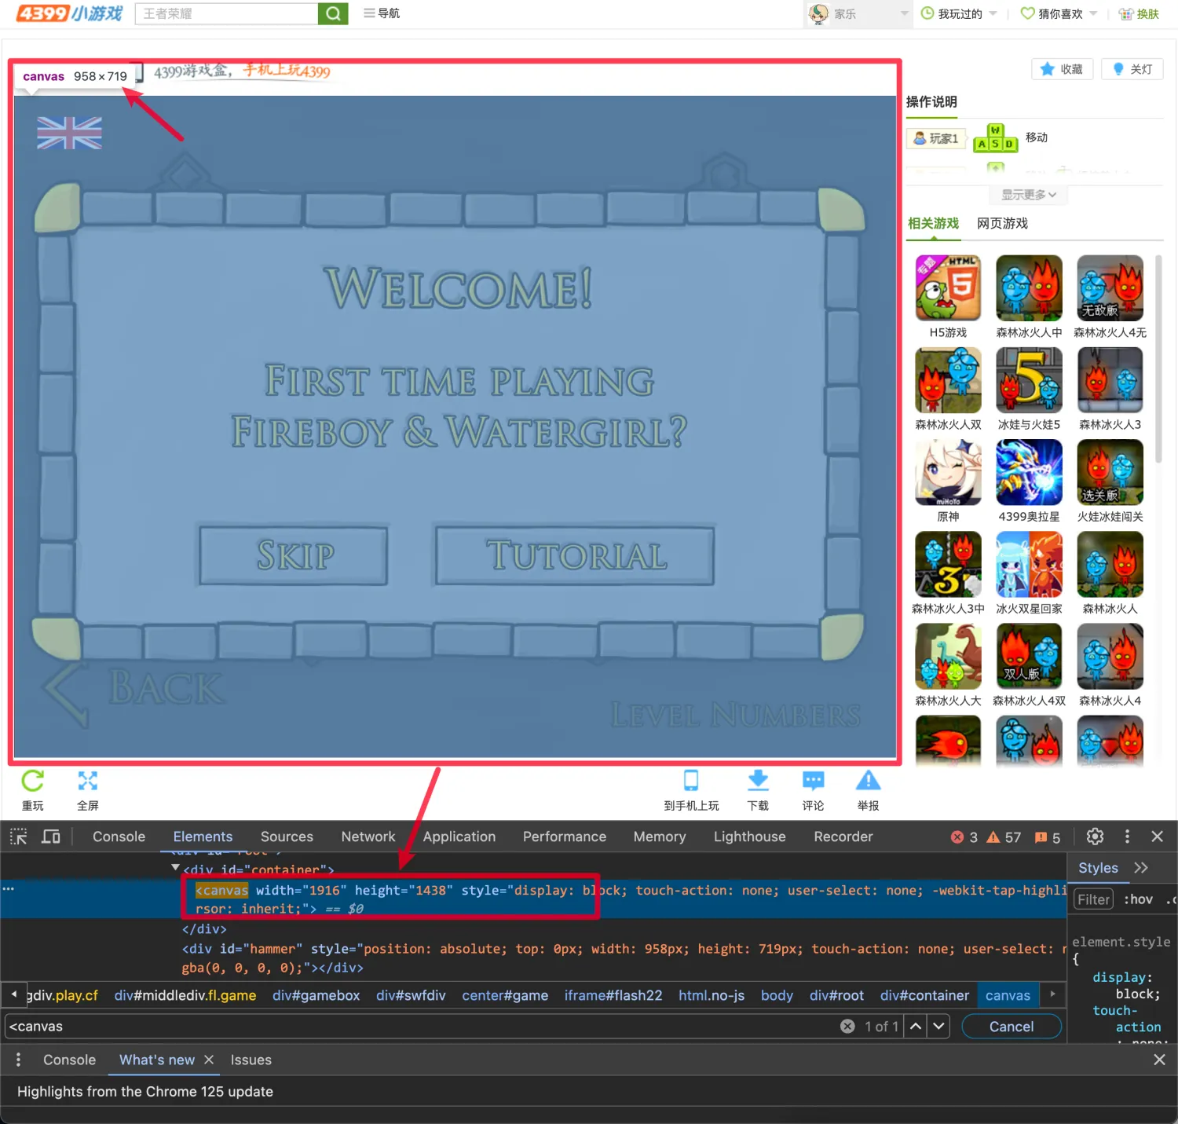Click the SKIP button in the game
The height and width of the screenshot is (1124, 1178).
(294, 556)
